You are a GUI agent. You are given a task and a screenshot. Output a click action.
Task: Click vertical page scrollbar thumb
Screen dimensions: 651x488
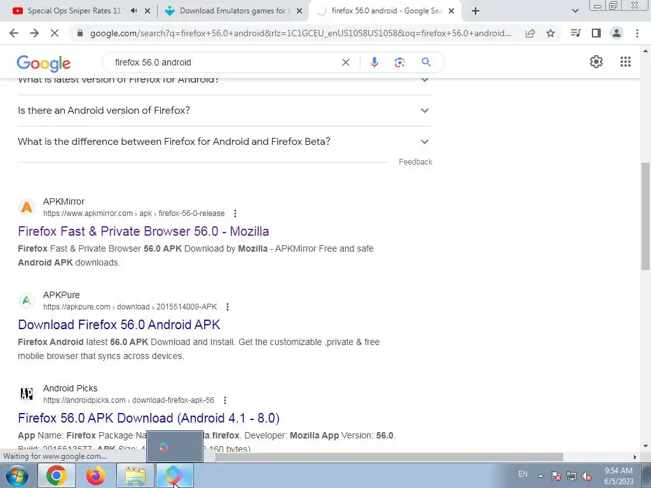click(645, 216)
